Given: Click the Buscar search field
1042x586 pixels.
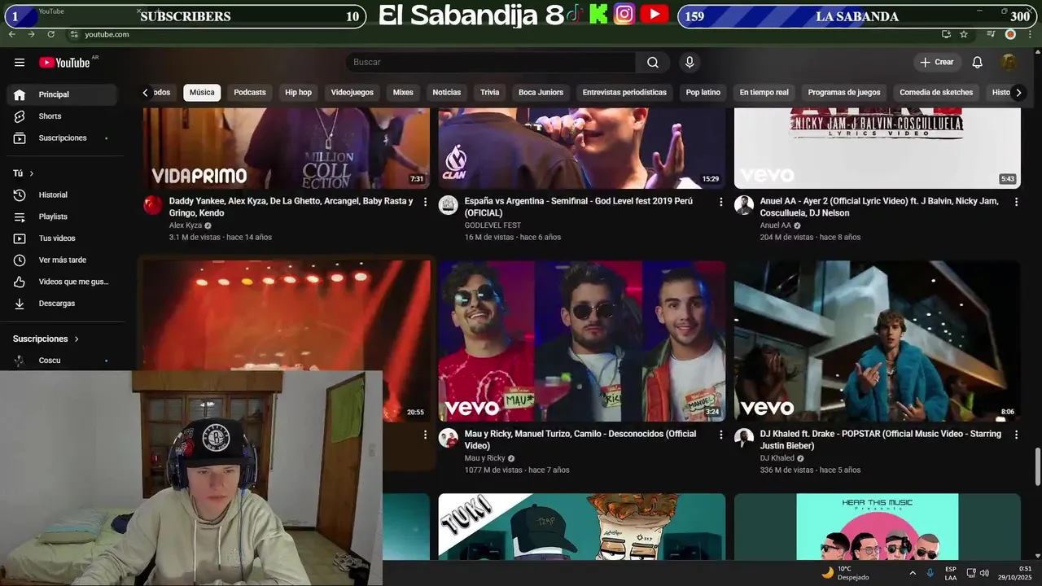Looking at the screenshot, I should click(491, 63).
